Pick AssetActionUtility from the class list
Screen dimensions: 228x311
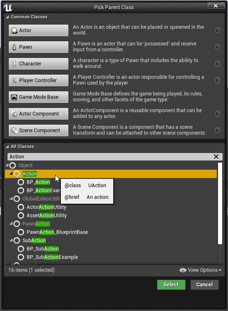click(47, 216)
